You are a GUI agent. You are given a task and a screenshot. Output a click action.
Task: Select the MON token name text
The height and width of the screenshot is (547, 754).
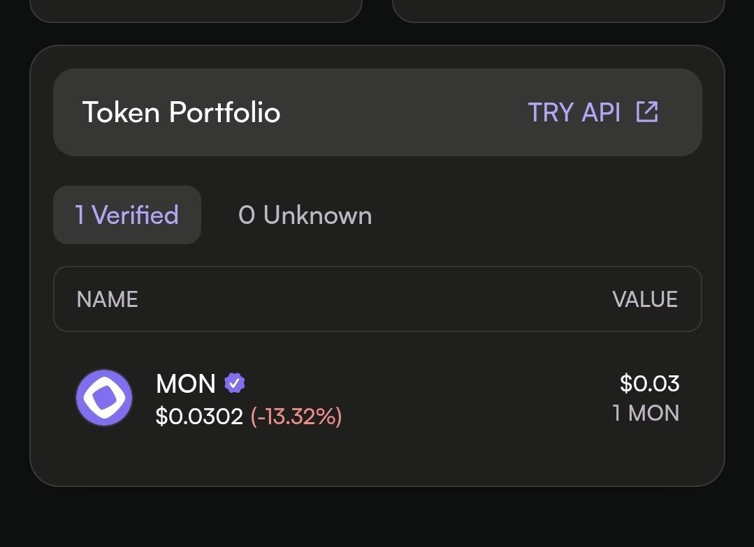click(x=186, y=383)
